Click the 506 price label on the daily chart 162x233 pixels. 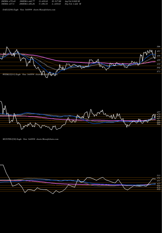[159, 47]
